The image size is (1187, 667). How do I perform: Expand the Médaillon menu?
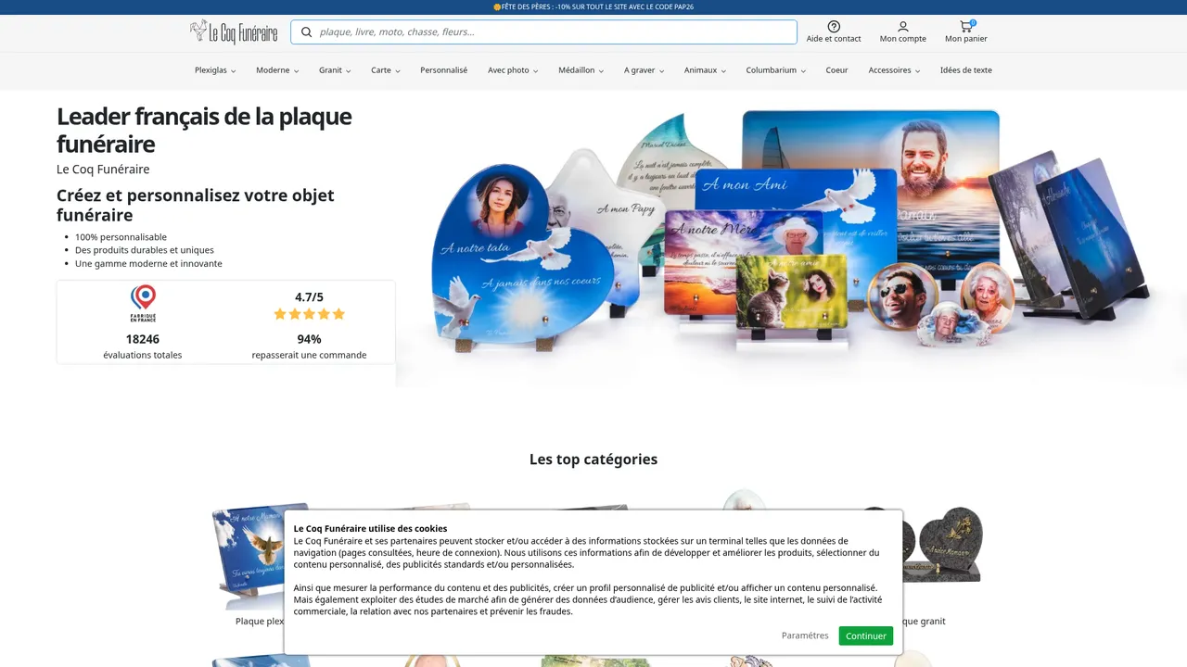pyautogui.click(x=581, y=70)
